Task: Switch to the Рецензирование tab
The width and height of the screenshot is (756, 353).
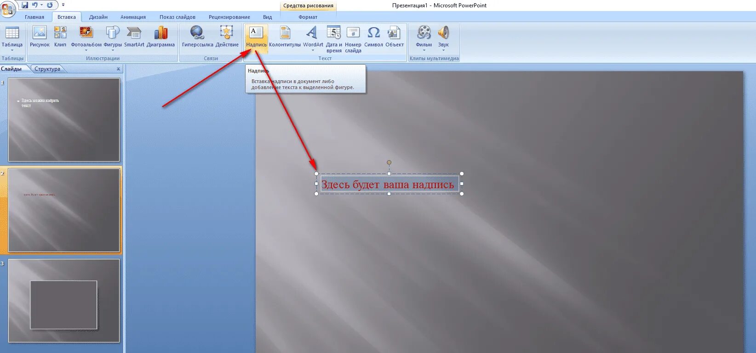Action: [229, 17]
